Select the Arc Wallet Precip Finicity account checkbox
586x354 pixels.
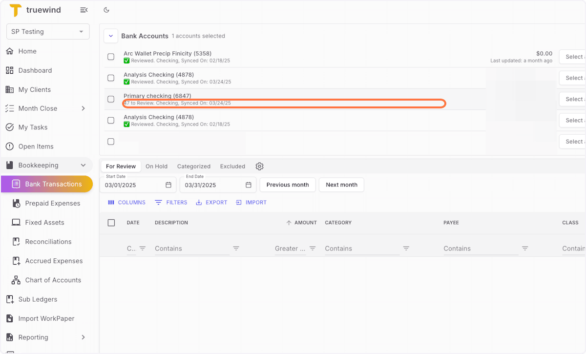[111, 56]
